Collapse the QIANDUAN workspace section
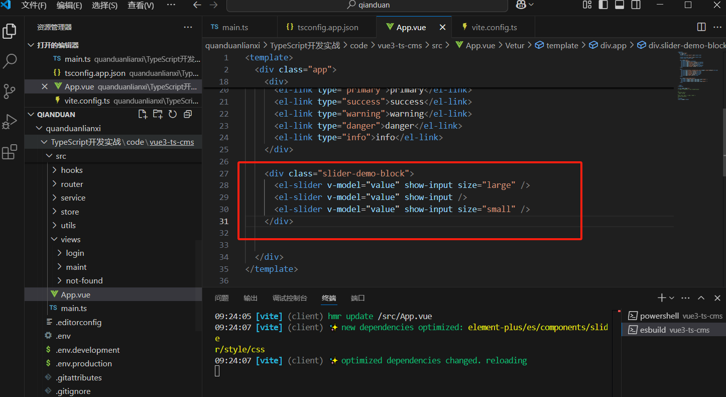 point(31,115)
